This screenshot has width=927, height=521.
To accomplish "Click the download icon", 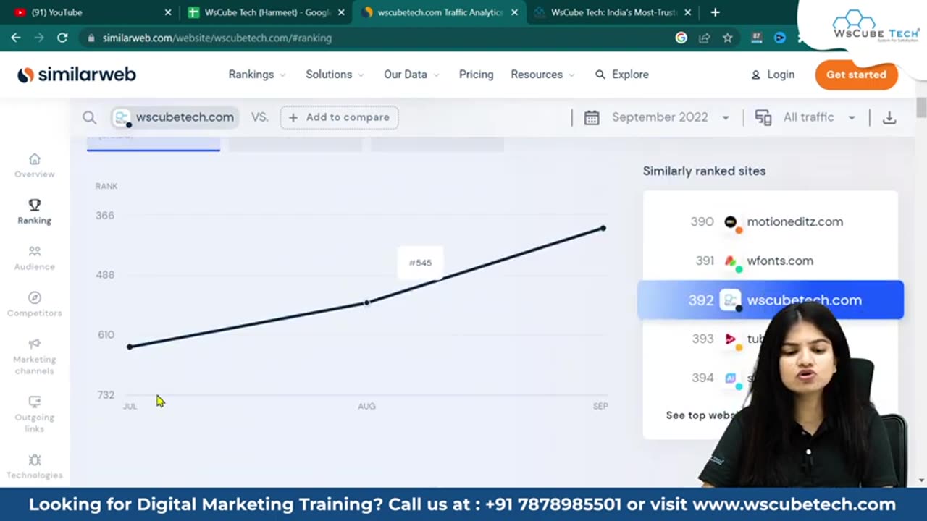I will coord(889,117).
